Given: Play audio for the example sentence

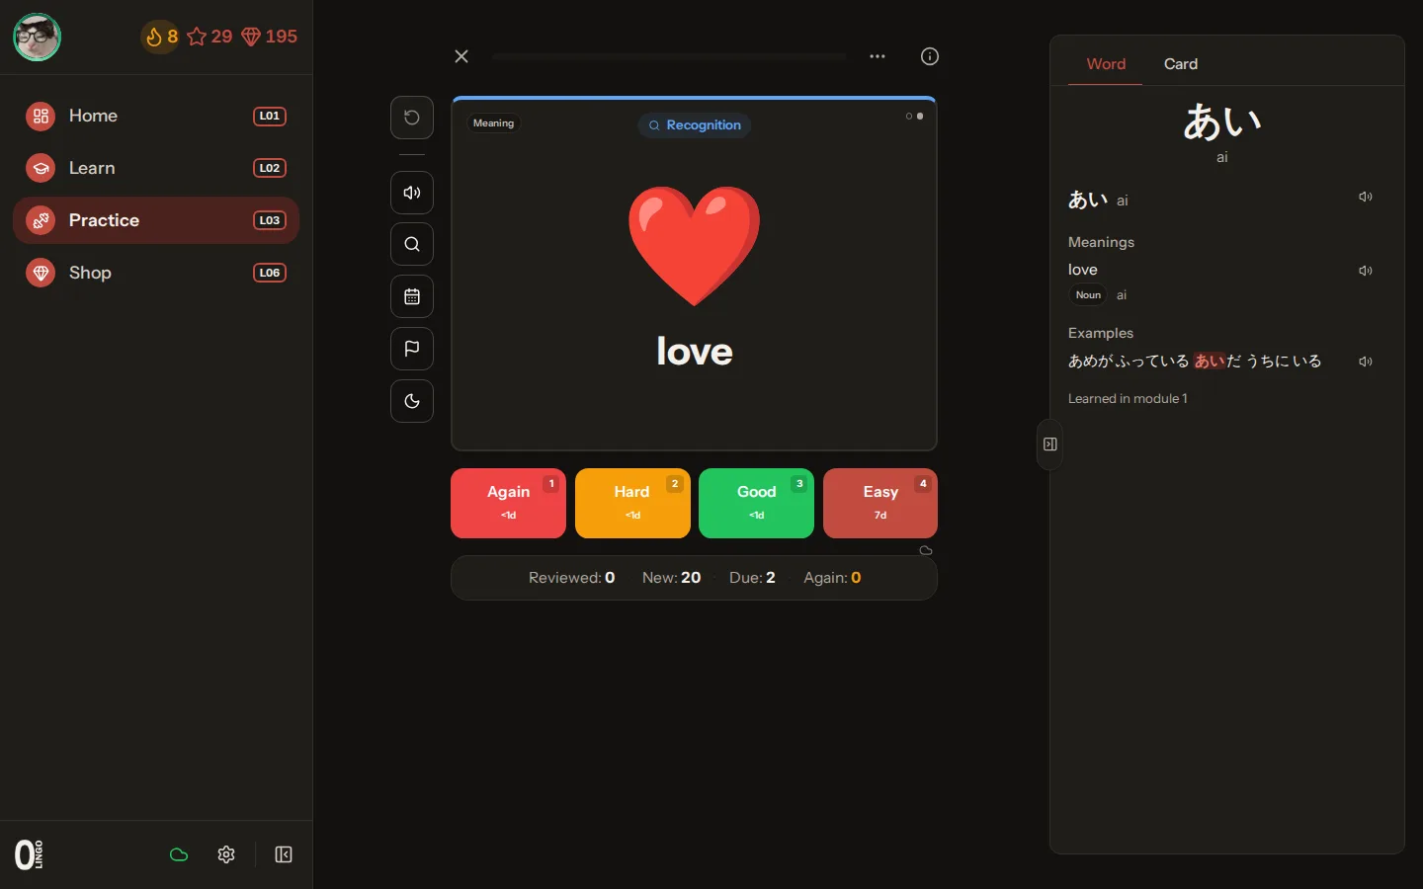Looking at the screenshot, I should 1366,362.
